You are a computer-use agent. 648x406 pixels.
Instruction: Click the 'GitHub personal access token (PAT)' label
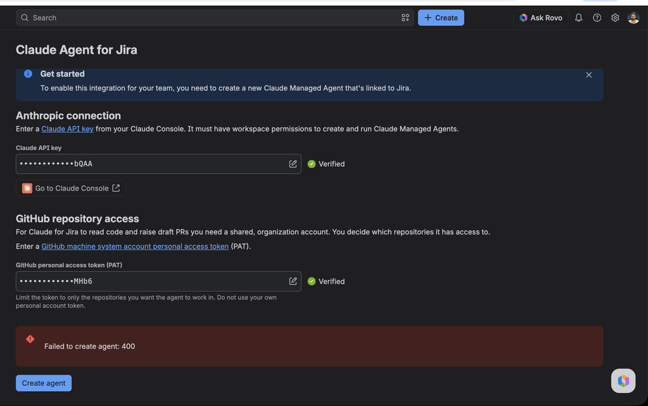point(69,265)
